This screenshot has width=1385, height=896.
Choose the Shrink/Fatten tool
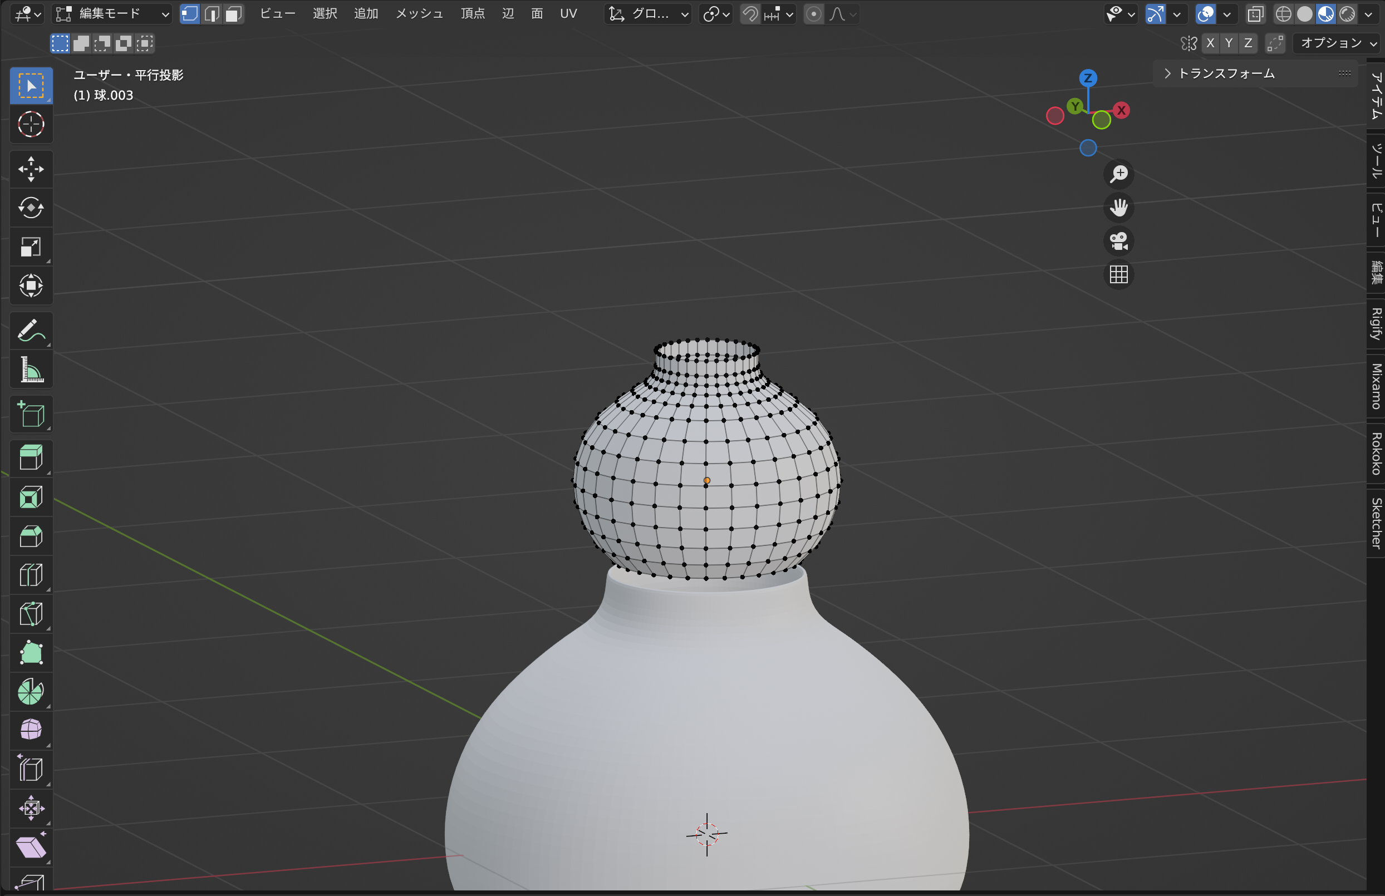(31, 808)
